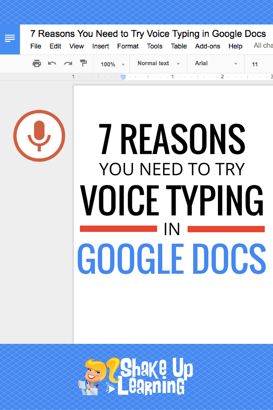Open the File menu
Image resolution: width=273 pixels, height=410 pixels.
(36, 46)
